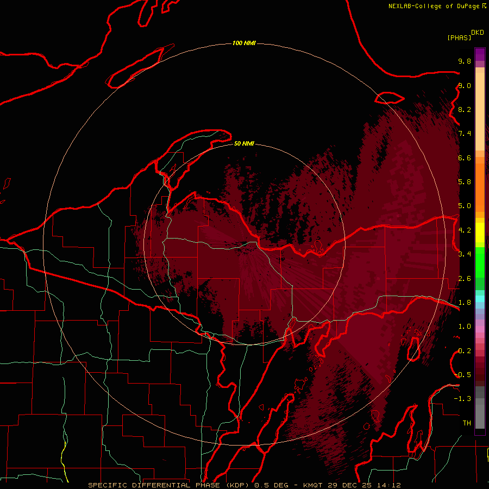Screen dimensions: 489x489
Task: Click the 2.6 scale value
Action: click(465, 278)
